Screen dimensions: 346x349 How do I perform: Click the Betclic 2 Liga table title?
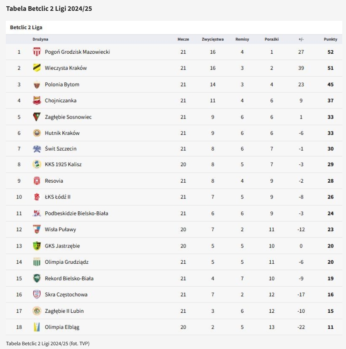[26, 27]
